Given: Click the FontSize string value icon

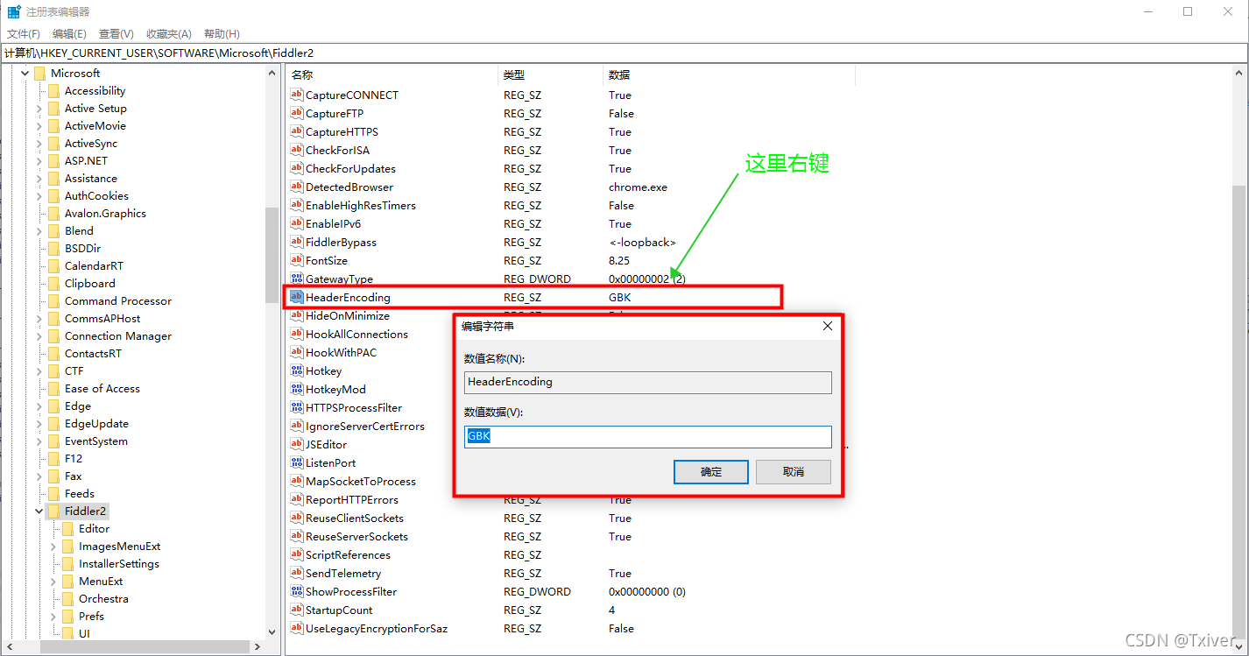Looking at the screenshot, I should pyautogui.click(x=296, y=260).
